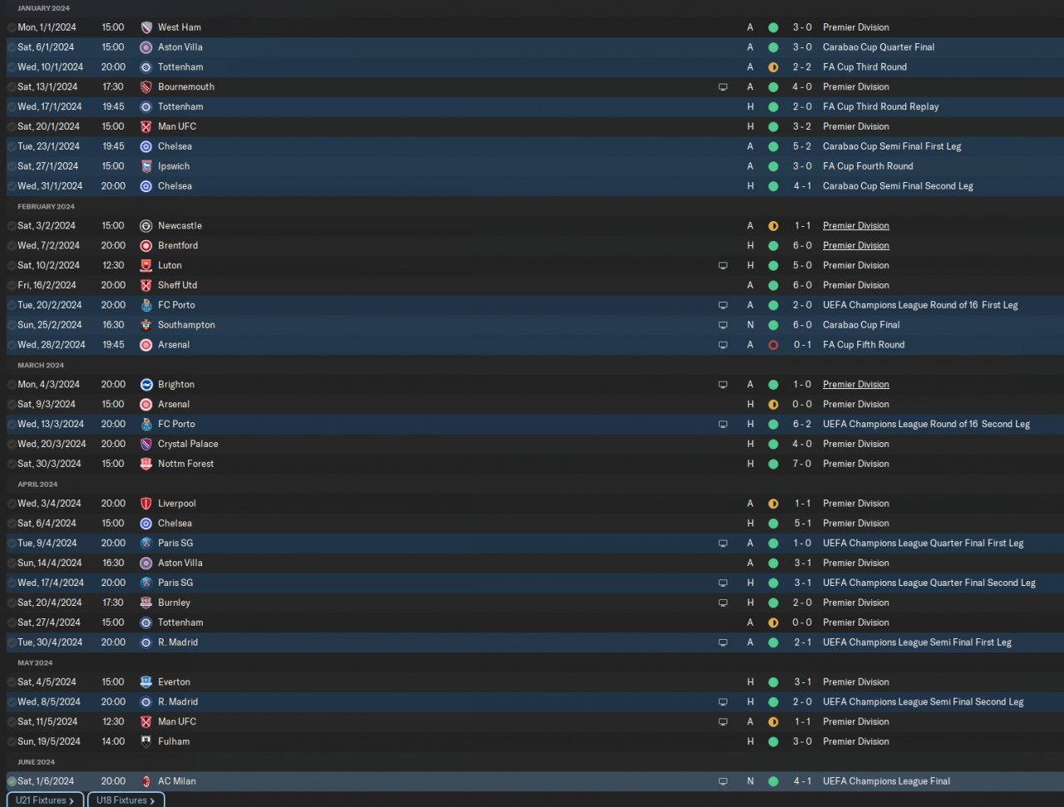The height and width of the screenshot is (807, 1064).
Task: Click the AC Milan club badge
Action: coord(146,781)
